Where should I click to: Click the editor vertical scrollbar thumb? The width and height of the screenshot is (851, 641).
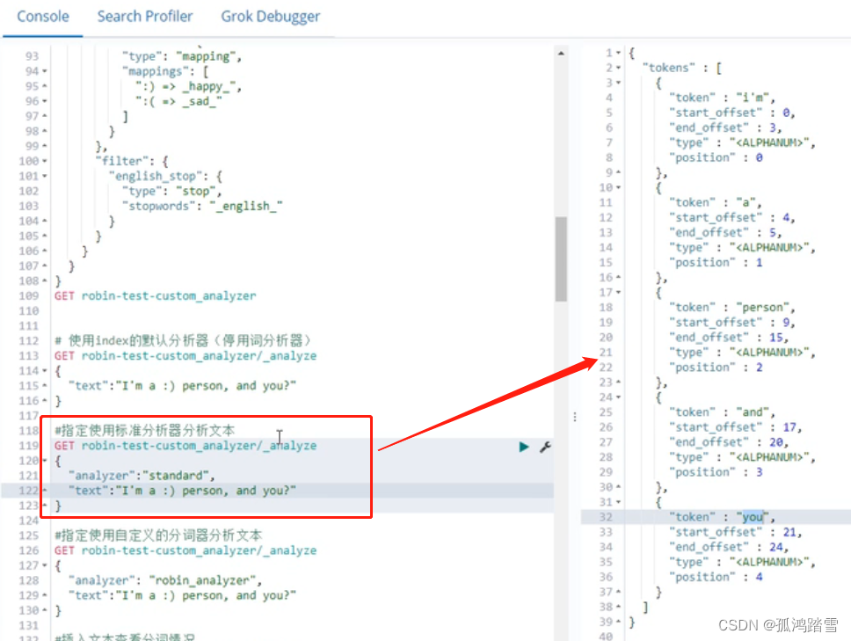(561, 259)
